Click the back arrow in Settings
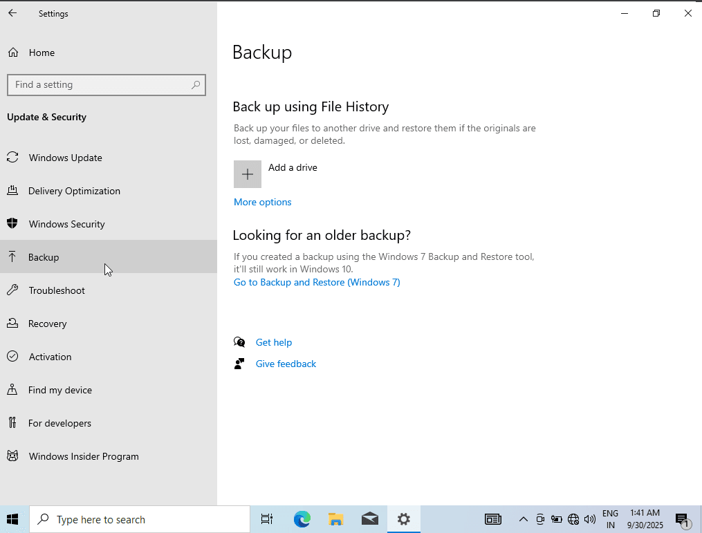 coord(12,12)
